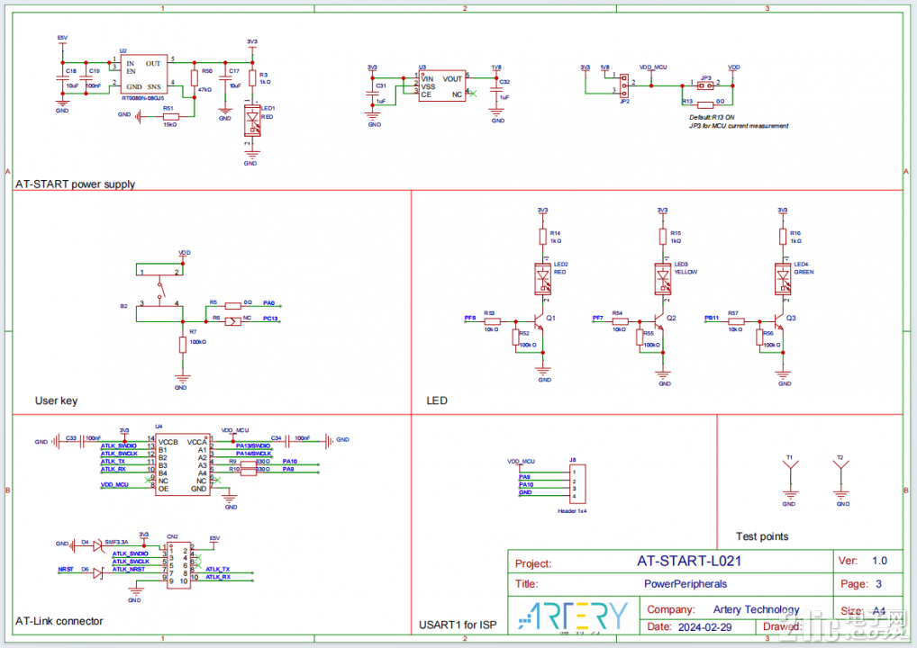Select the PF7 net label
This screenshot has width=917, height=648.
click(x=598, y=318)
